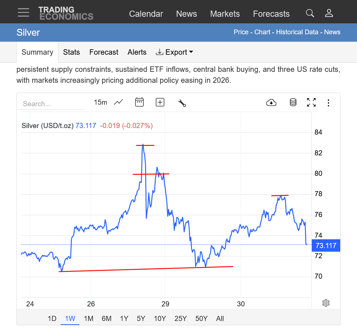
Task: Open the 15m interval selector
Action: point(101,102)
